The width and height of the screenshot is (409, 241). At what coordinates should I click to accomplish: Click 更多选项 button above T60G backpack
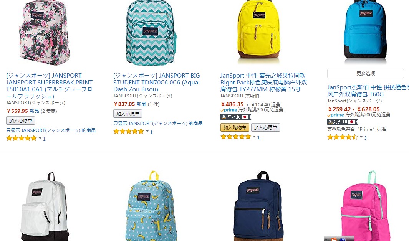pyautogui.click(x=366, y=73)
